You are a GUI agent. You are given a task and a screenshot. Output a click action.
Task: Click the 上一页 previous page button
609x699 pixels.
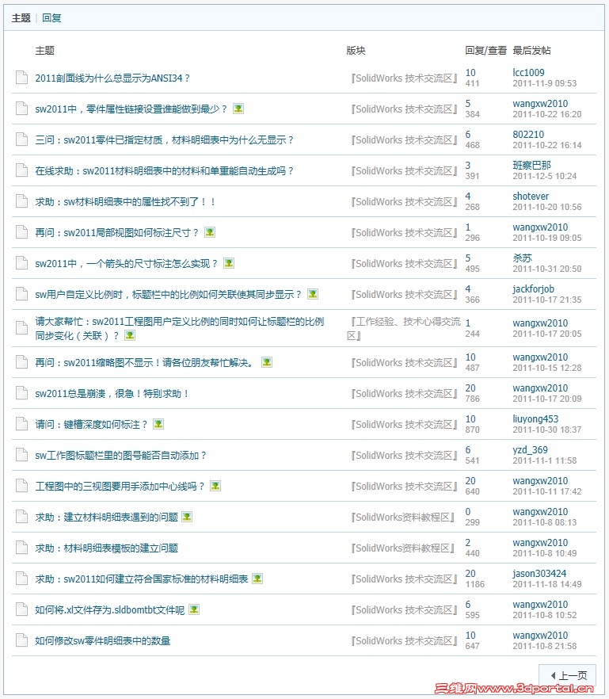click(567, 675)
